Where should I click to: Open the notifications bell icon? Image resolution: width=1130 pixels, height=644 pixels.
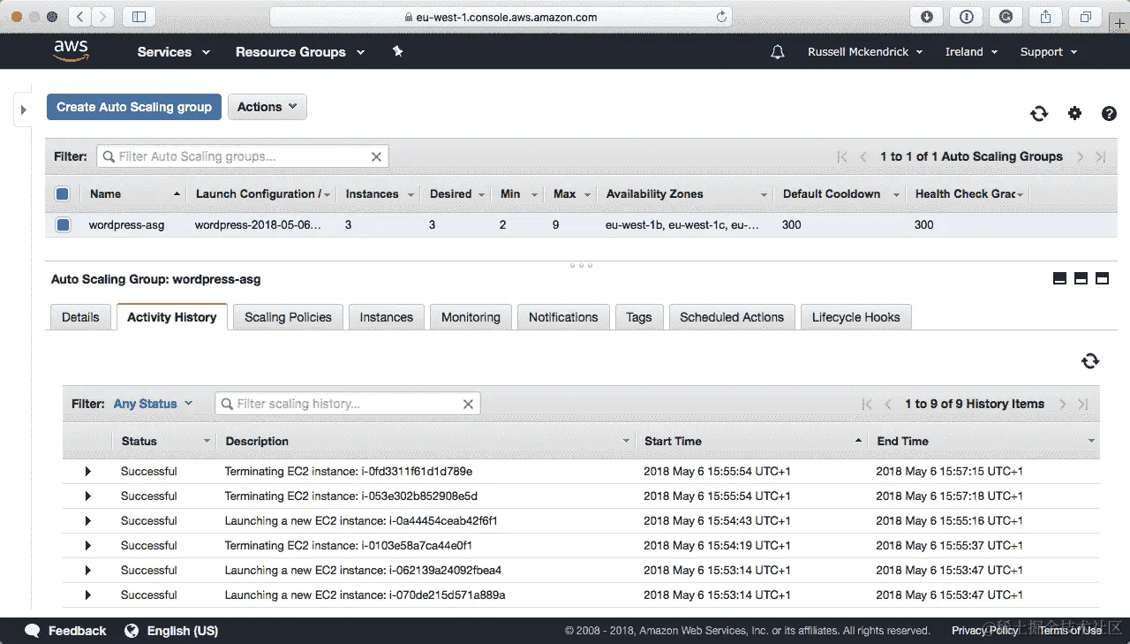point(778,52)
